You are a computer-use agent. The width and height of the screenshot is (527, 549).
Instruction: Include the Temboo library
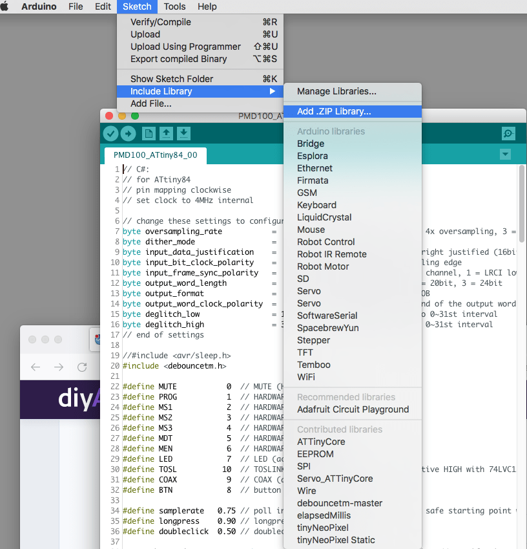tap(353, 365)
